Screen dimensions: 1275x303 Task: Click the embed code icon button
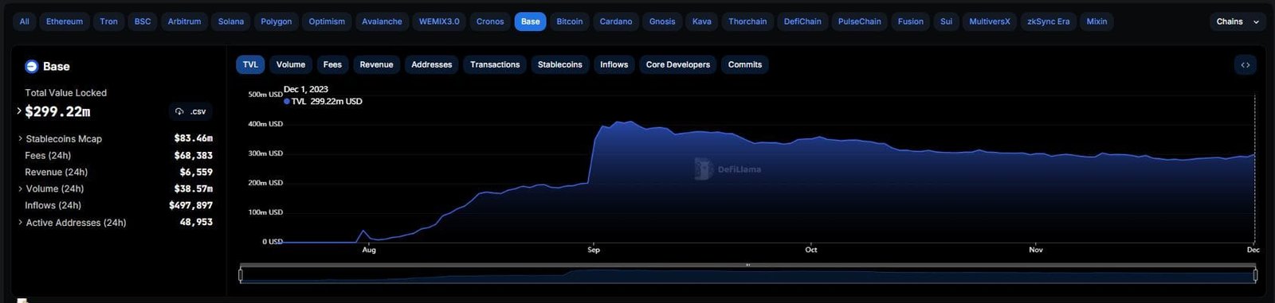(x=1245, y=65)
